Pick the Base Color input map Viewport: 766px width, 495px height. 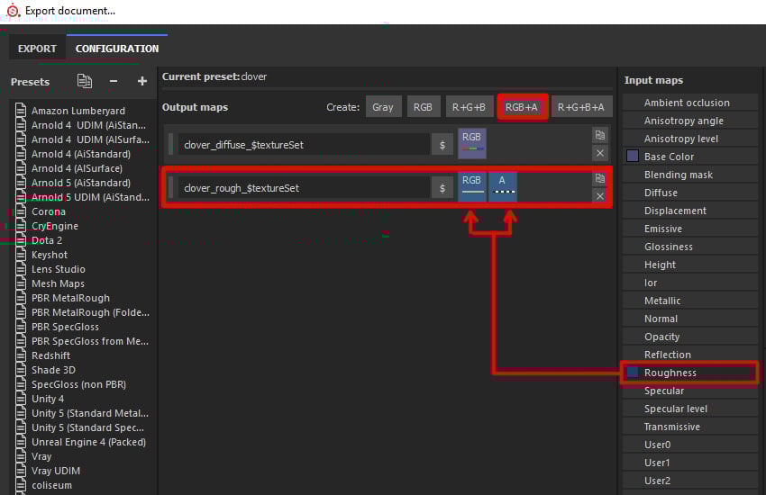690,157
